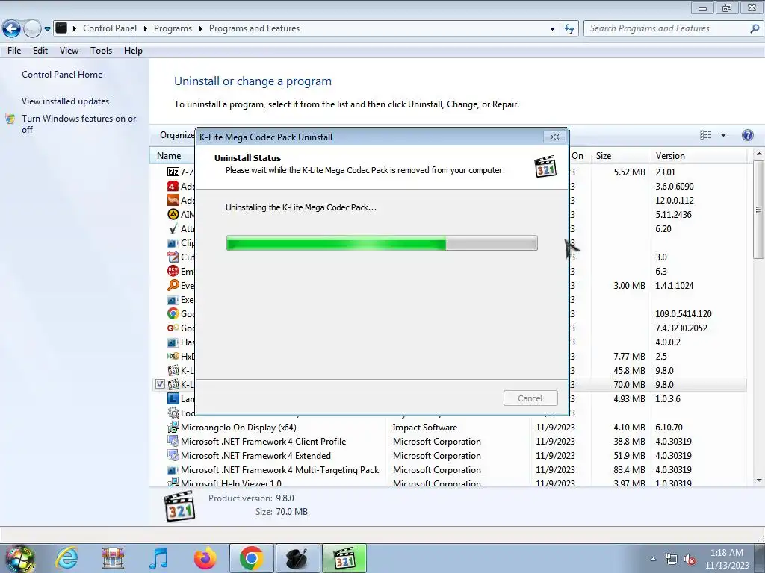This screenshot has height=573, width=765.
Task: Click the muted volume icon in tray
Action: pos(690,560)
